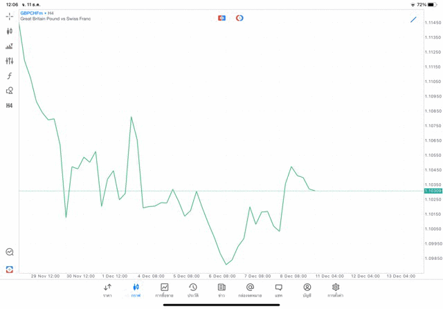Open the การซื้อขาย (Trade) tab
The height and width of the screenshot is (309, 443).
click(x=164, y=290)
